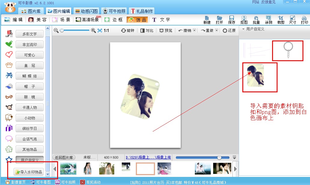Click the zoom in magnifier icon

tap(93, 31)
